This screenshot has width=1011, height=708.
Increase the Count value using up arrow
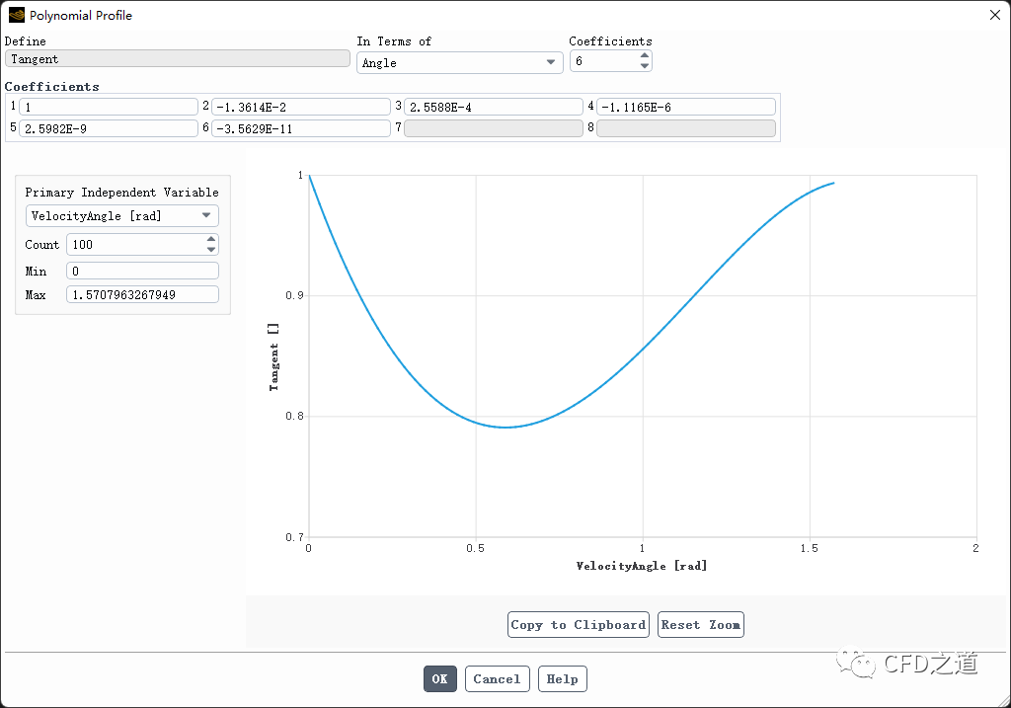pos(210,239)
